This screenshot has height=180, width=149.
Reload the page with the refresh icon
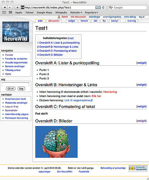pyautogui.click(x=103, y=8)
